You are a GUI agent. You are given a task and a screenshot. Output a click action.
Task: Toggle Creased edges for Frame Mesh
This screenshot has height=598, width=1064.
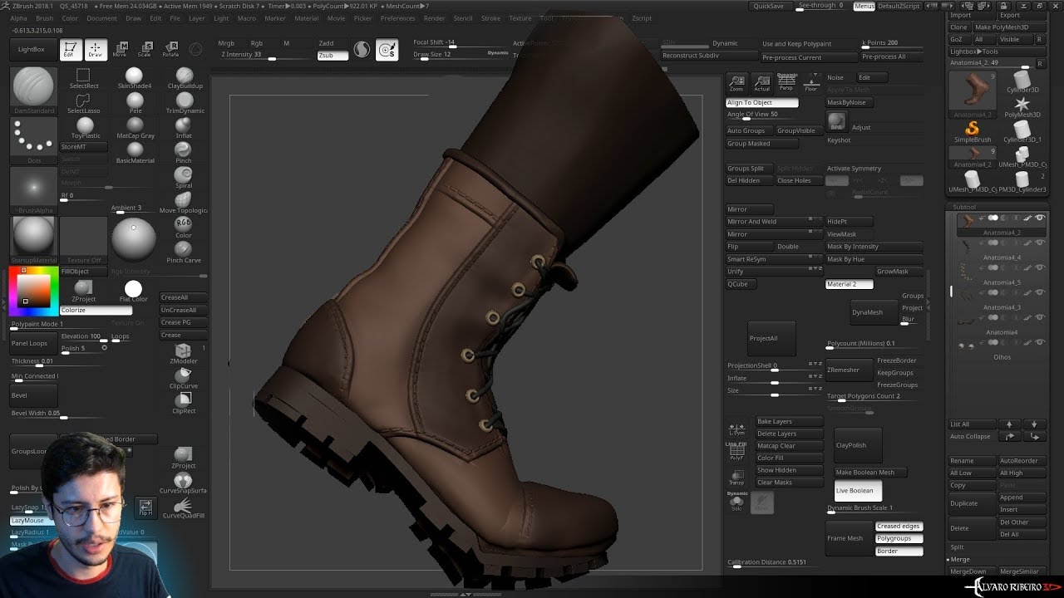tap(899, 527)
